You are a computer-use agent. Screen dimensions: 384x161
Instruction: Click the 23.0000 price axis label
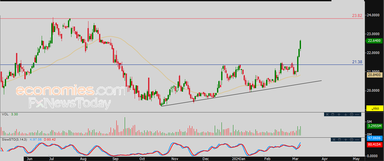(x=373, y=34)
